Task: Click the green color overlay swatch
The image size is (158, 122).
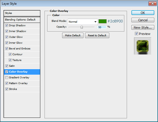Action: (x=102, y=21)
